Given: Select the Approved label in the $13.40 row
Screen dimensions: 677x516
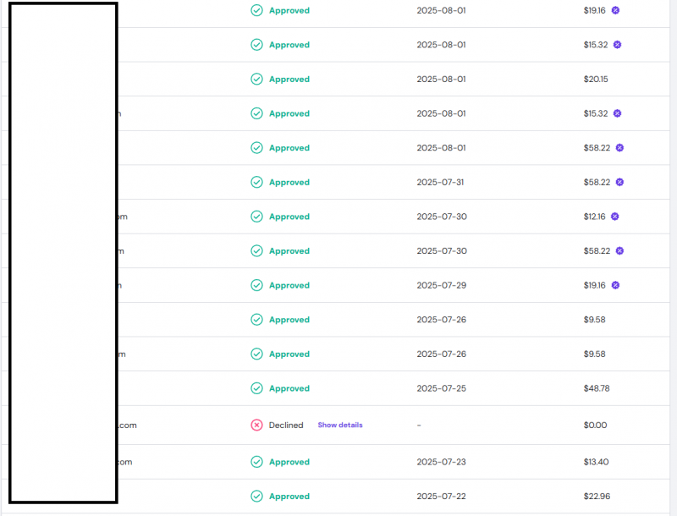Looking at the screenshot, I should 289,462.
